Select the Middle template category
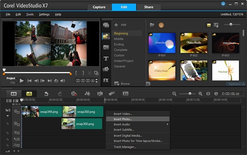This screenshot has width=247, height=155. [x=119, y=39]
